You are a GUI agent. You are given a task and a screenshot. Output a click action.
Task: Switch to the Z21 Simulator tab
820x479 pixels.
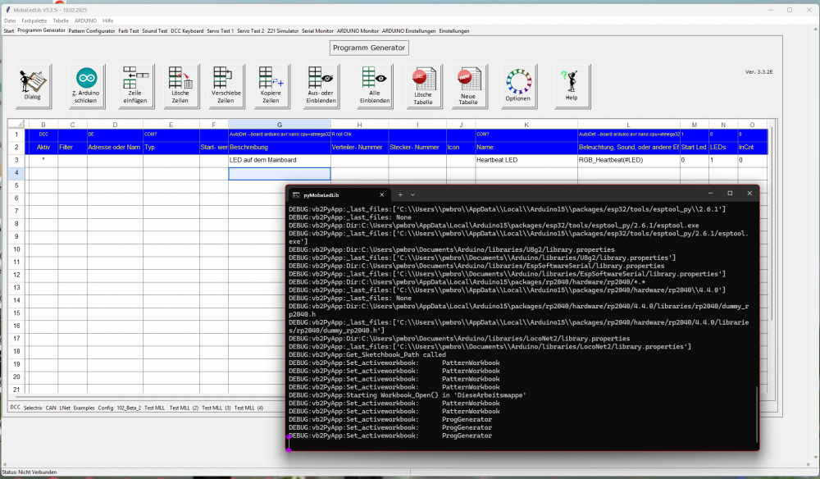pyautogui.click(x=283, y=31)
